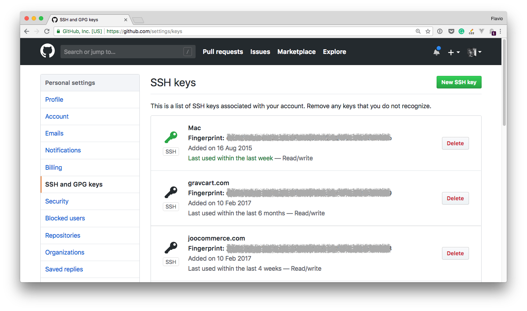Screen dimensions: 527x311
Task: Expand the plus create-new dropdown
Action: tap(454, 52)
